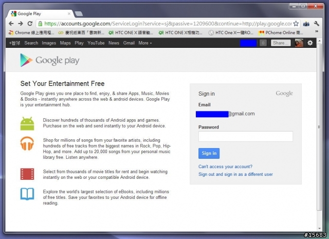Click the Set Your Entertainment Free heading
The width and height of the screenshot is (329, 239).
coord(62,83)
